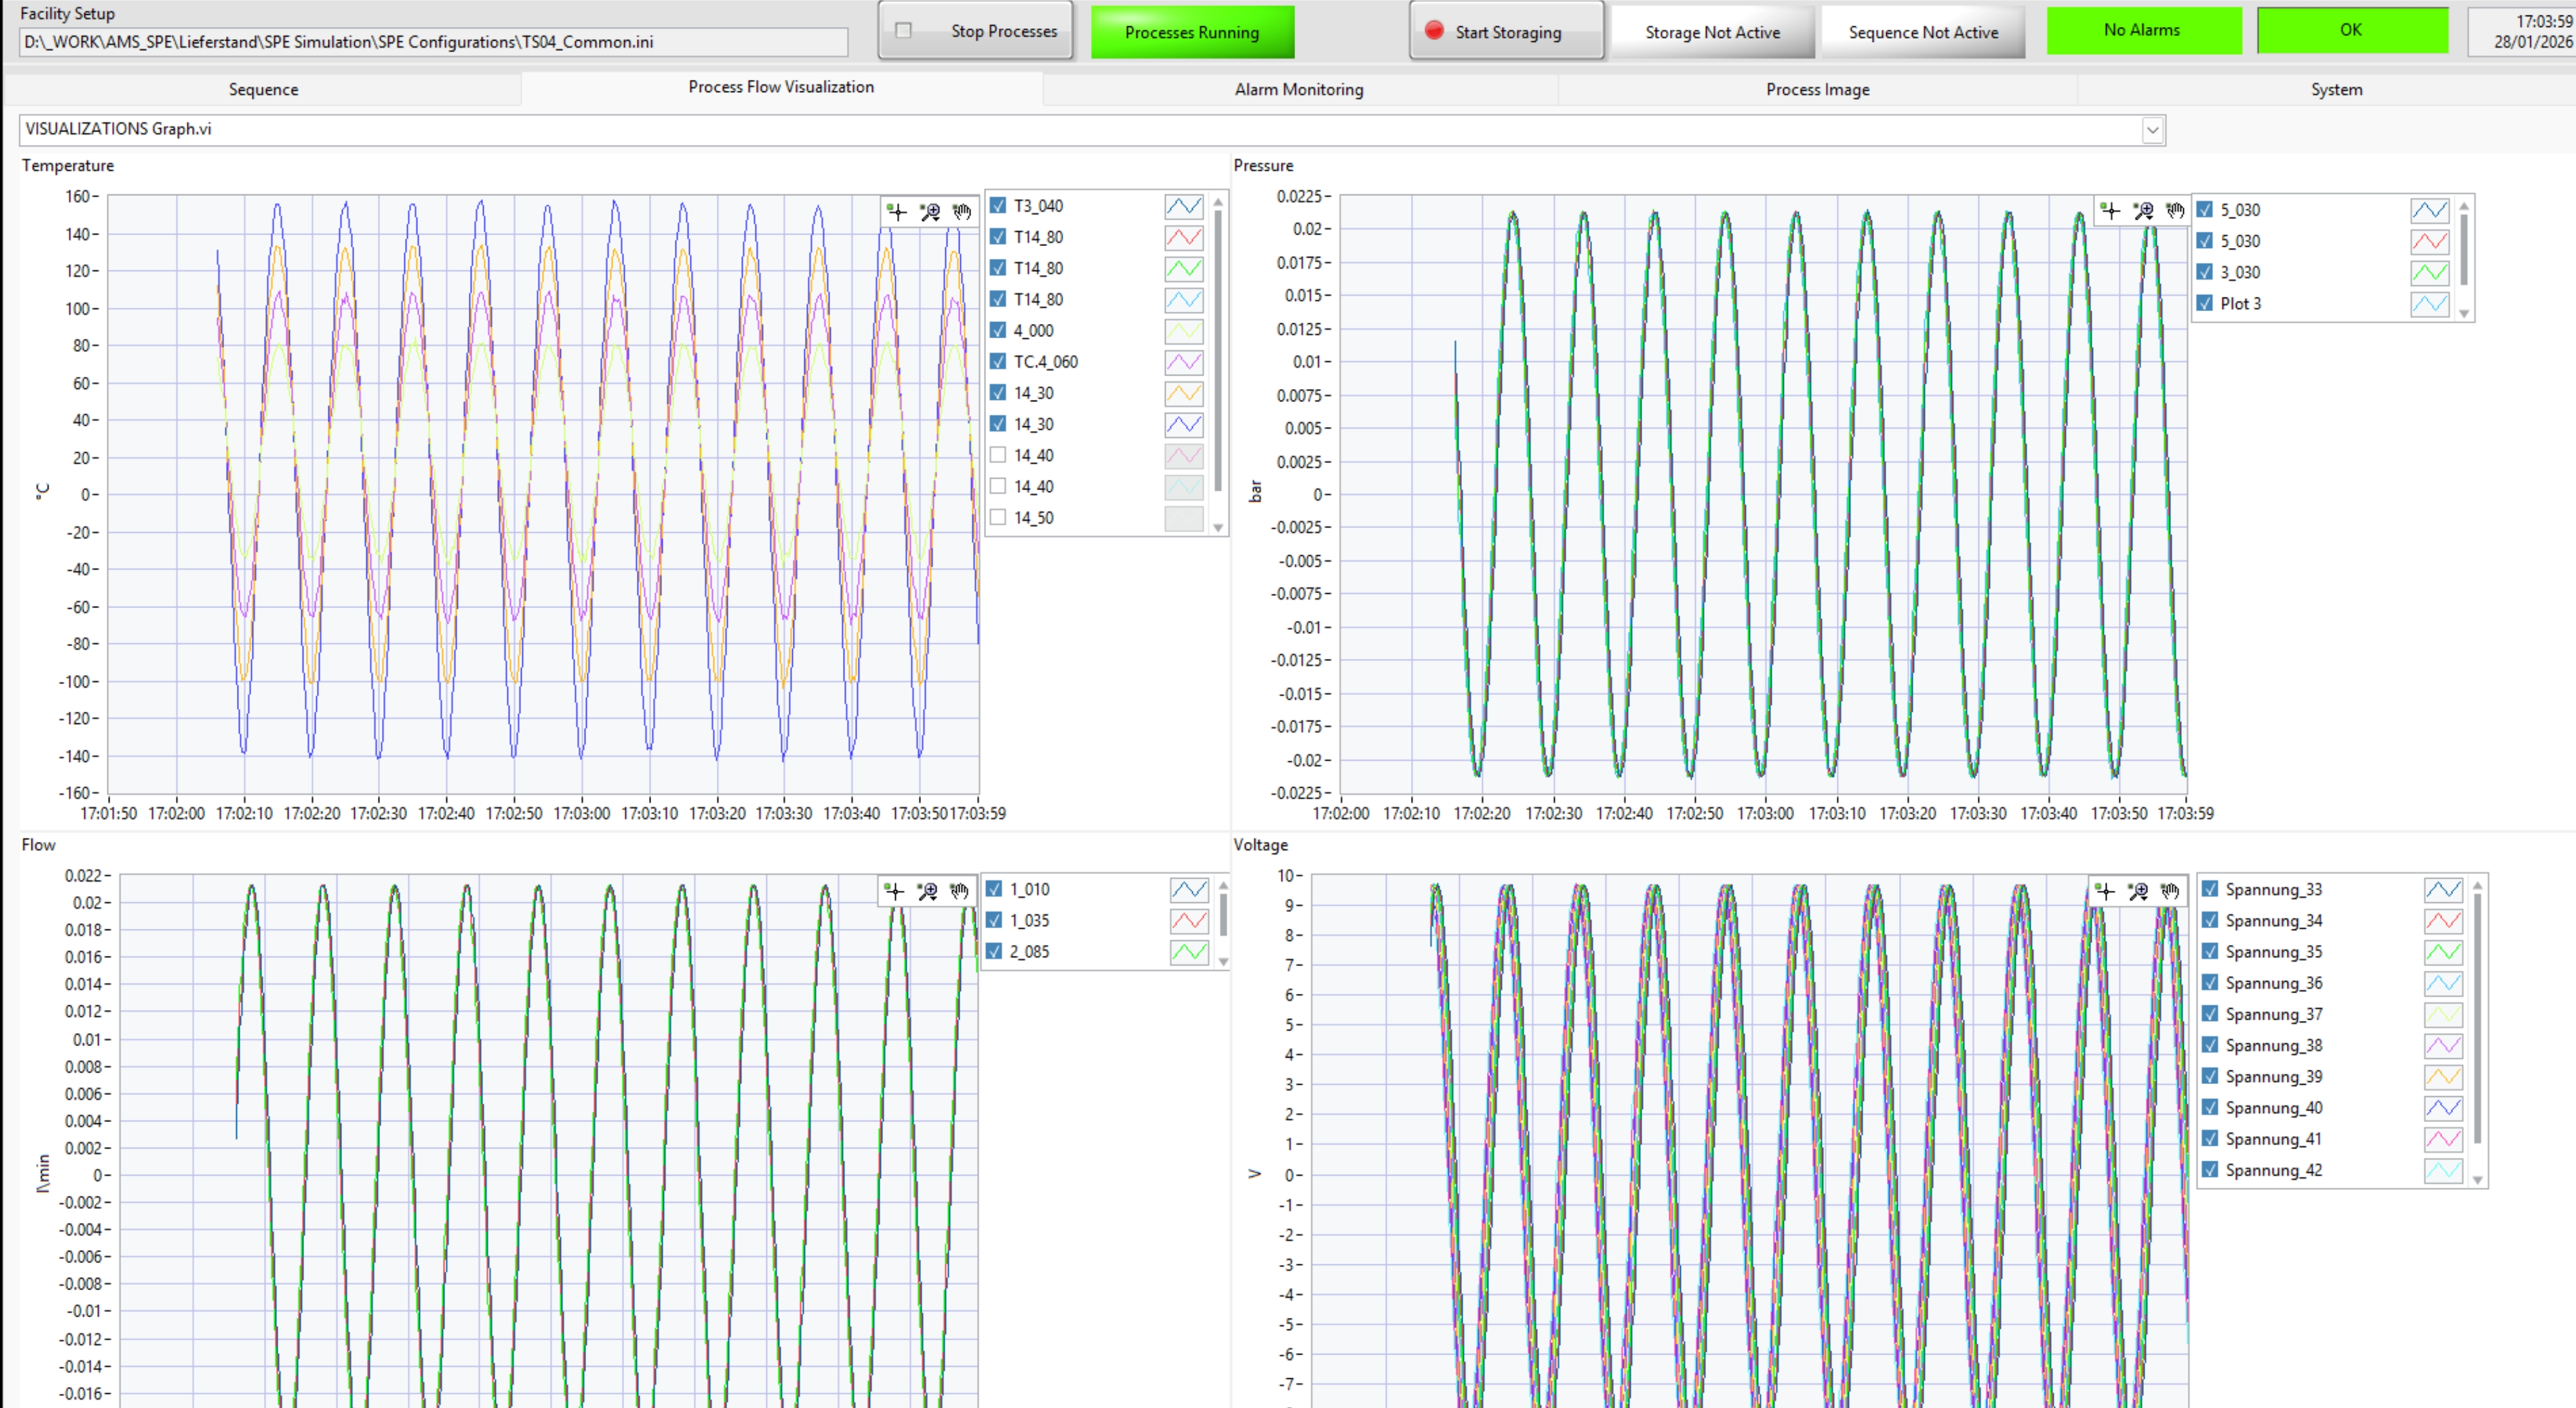Open the Process Image tab
This screenshot has width=2576, height=1408.
click(1817, 90)
